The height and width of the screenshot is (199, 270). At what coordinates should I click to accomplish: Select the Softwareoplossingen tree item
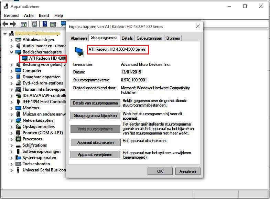coord(42,151)
